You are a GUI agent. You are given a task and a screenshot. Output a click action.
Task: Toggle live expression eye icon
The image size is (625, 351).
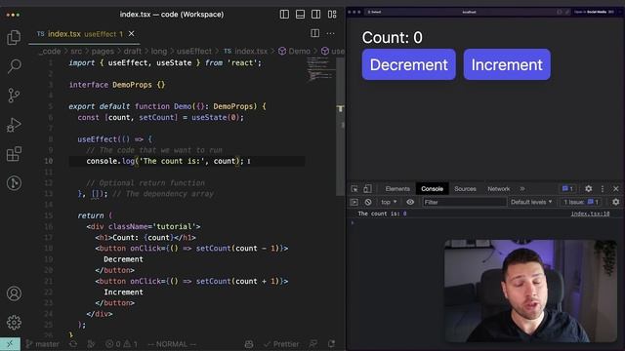[410, 202]
